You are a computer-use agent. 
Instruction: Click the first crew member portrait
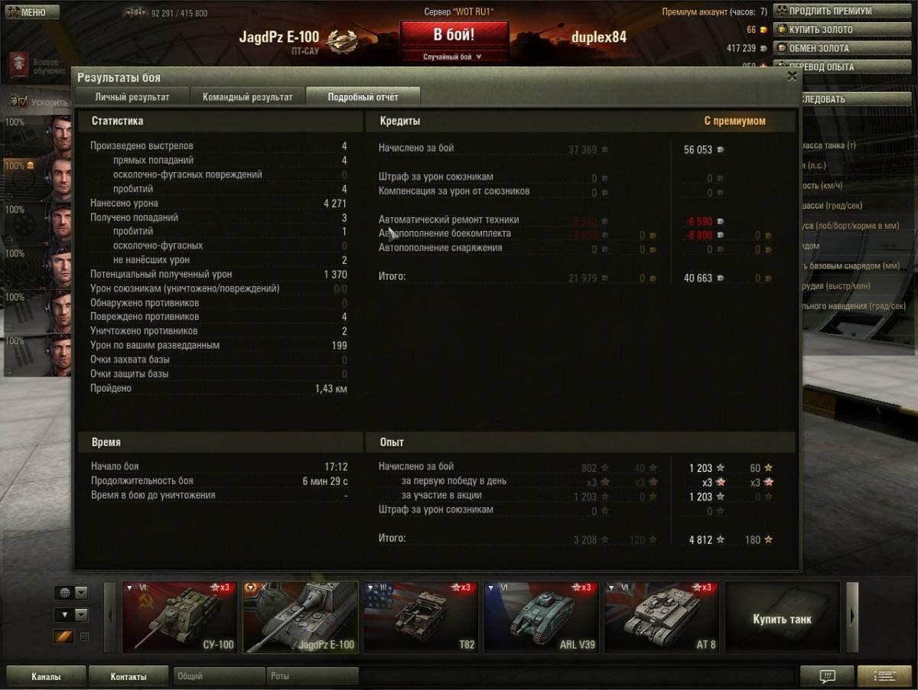(57, 135)
